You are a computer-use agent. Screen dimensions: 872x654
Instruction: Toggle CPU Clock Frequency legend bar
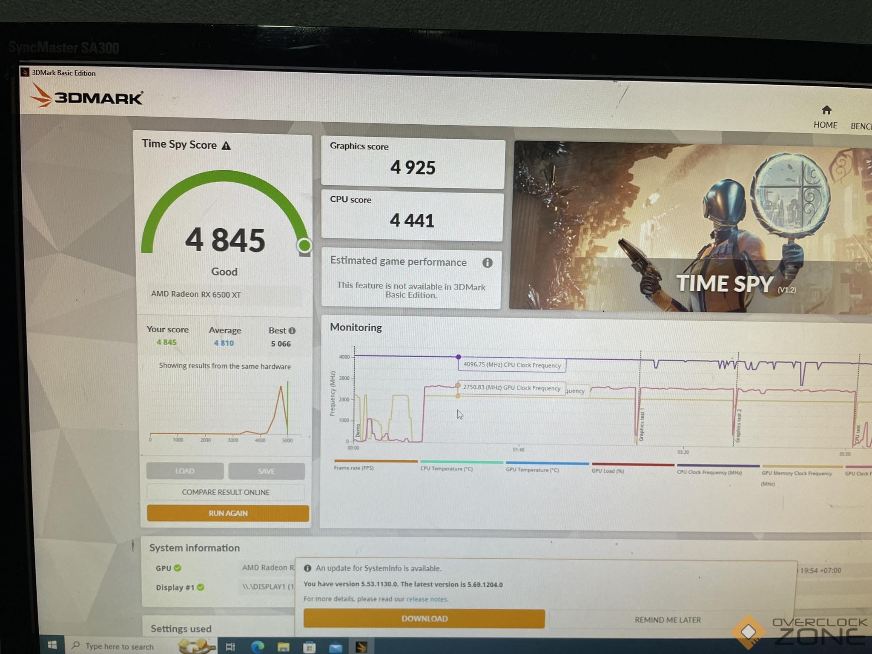[718, 465]
